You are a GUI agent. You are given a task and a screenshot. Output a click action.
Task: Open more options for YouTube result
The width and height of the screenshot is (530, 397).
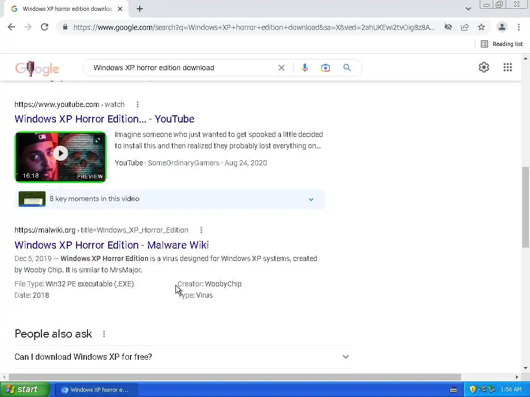[x=138, y=104]
